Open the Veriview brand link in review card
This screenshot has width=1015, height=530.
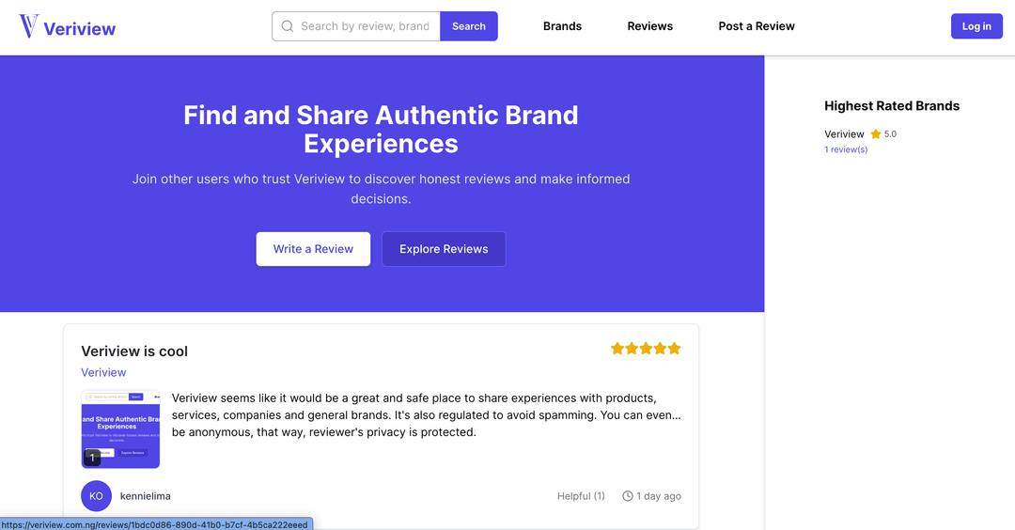[103, 373]
